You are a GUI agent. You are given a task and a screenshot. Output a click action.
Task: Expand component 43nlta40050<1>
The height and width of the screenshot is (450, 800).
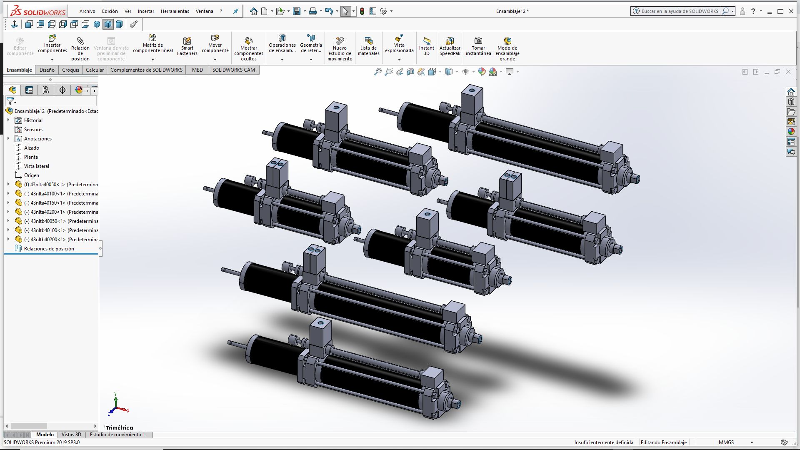8,184
